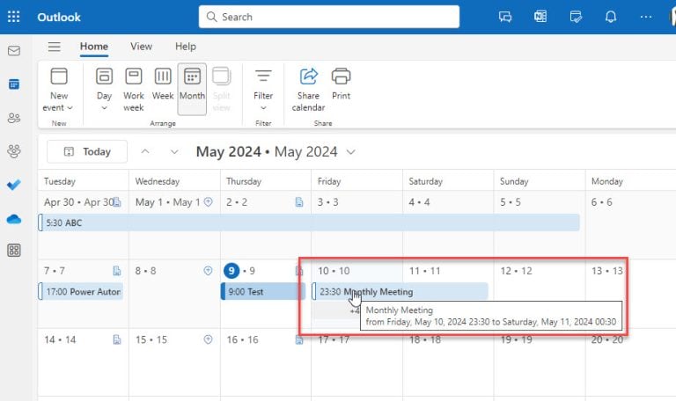
Task: Click the May 2024 heading text
Action: pyautogui.click(x=267, y=151)
